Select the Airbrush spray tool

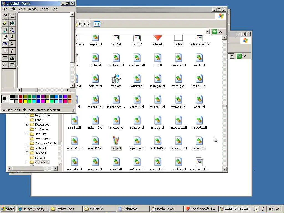coord(5,44)
